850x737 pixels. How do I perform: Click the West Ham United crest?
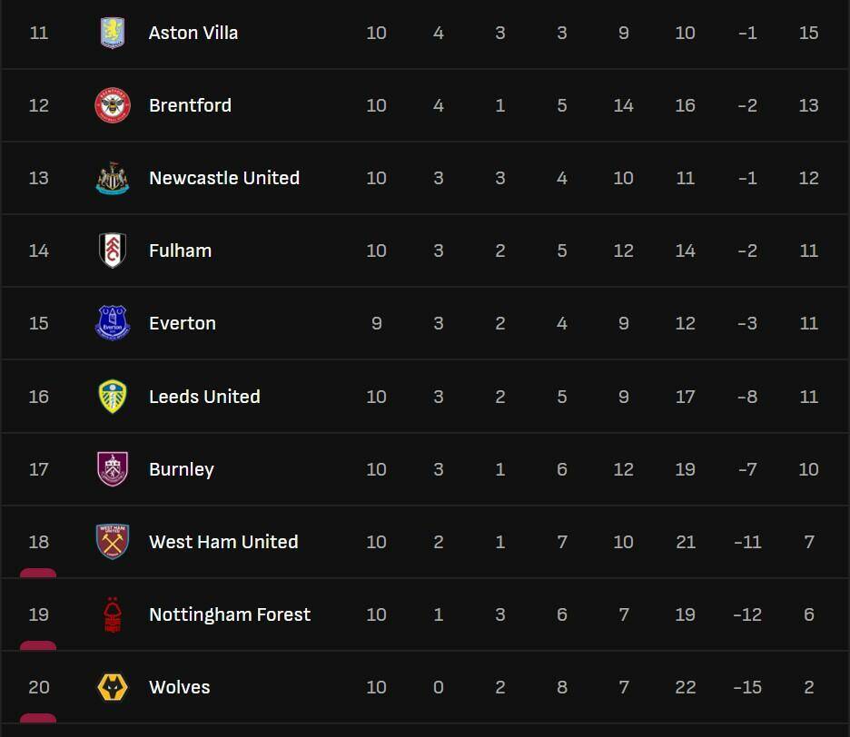coord(113,542)
